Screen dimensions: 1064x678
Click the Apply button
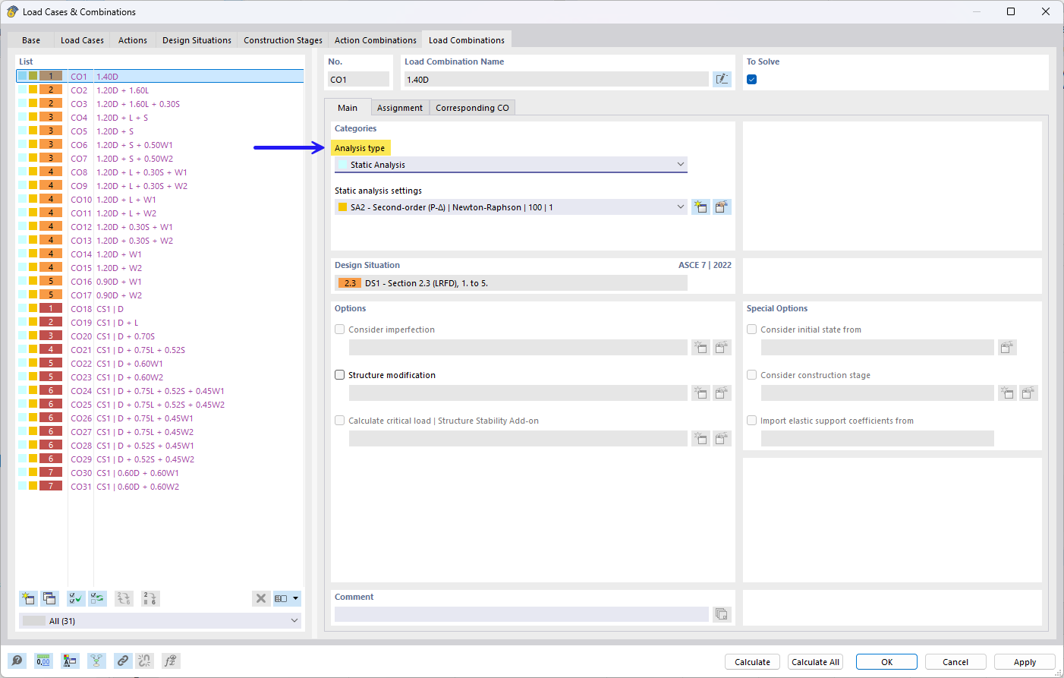[x=1025, y=662]
